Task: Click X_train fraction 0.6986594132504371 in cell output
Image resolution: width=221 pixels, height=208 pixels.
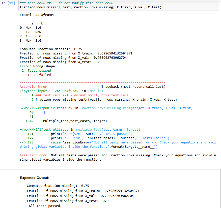Action: (x=115, y=53)
